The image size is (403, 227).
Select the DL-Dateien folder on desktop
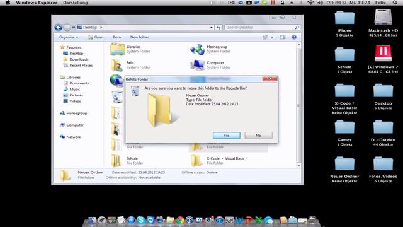tap(383, 127)
